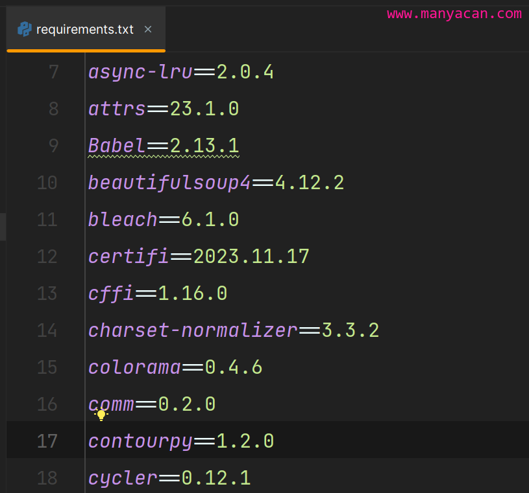529x493 pixels.
Task: Select the requirements.txt editor tab
Action: click(86, 29)
